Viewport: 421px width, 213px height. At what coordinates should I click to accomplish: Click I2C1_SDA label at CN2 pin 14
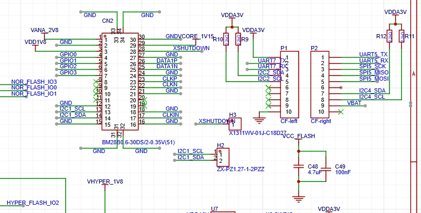coord(73,115)
